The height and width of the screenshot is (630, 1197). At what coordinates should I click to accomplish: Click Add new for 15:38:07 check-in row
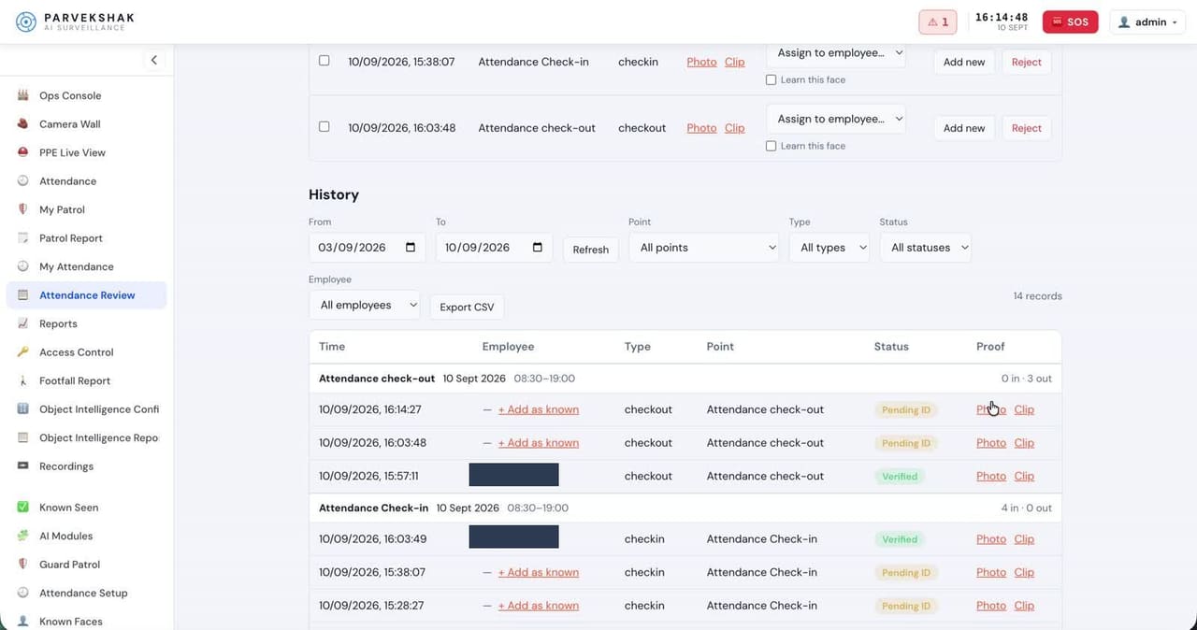pyautogui.click(x=964, y=62)
